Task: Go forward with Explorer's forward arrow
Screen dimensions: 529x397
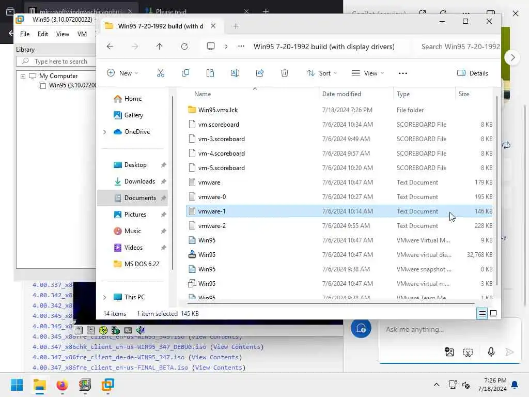Action: 135,46
